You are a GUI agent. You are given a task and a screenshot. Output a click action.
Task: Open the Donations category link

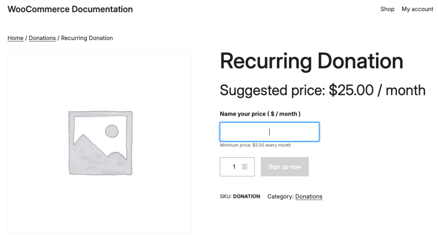pos(309,196)
